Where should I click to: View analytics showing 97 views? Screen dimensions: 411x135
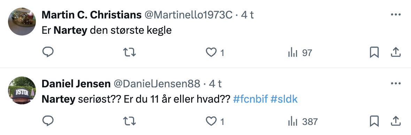(300, 53)
